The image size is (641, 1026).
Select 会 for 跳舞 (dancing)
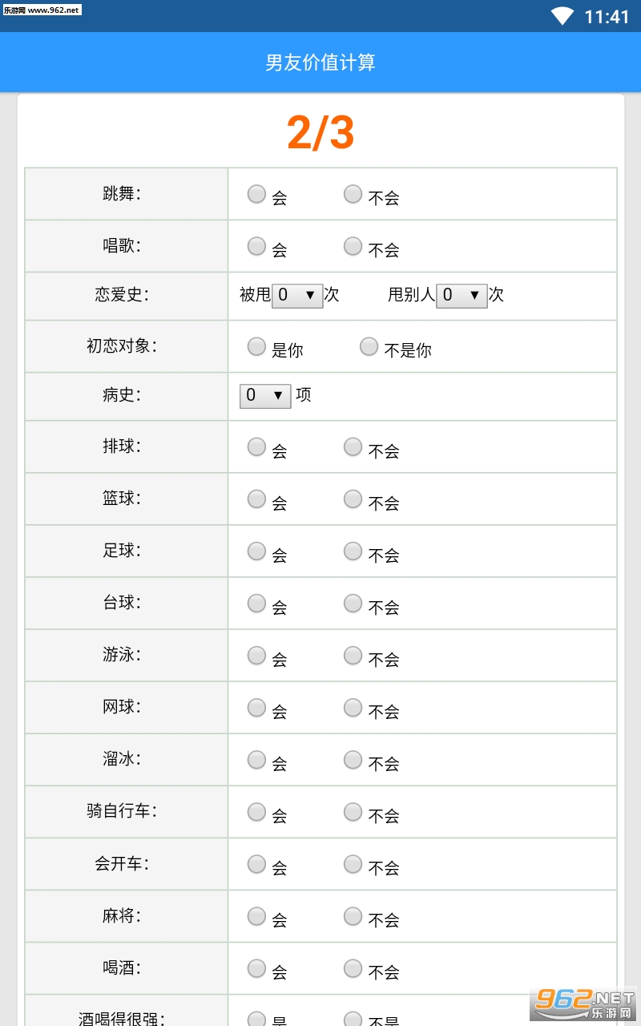(x=256, y=194)
